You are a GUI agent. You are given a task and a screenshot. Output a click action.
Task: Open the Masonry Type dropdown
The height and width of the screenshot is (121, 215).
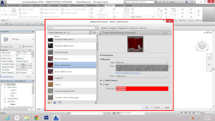pos(142,63)
